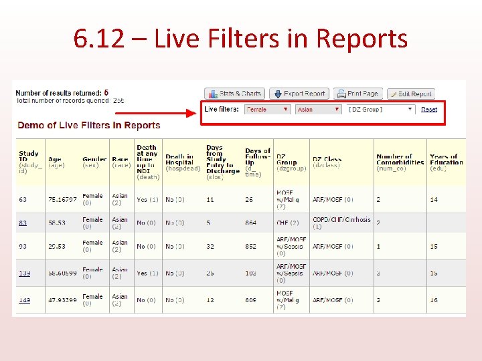
Task: Click the Race column header
Action: [121, 162]
